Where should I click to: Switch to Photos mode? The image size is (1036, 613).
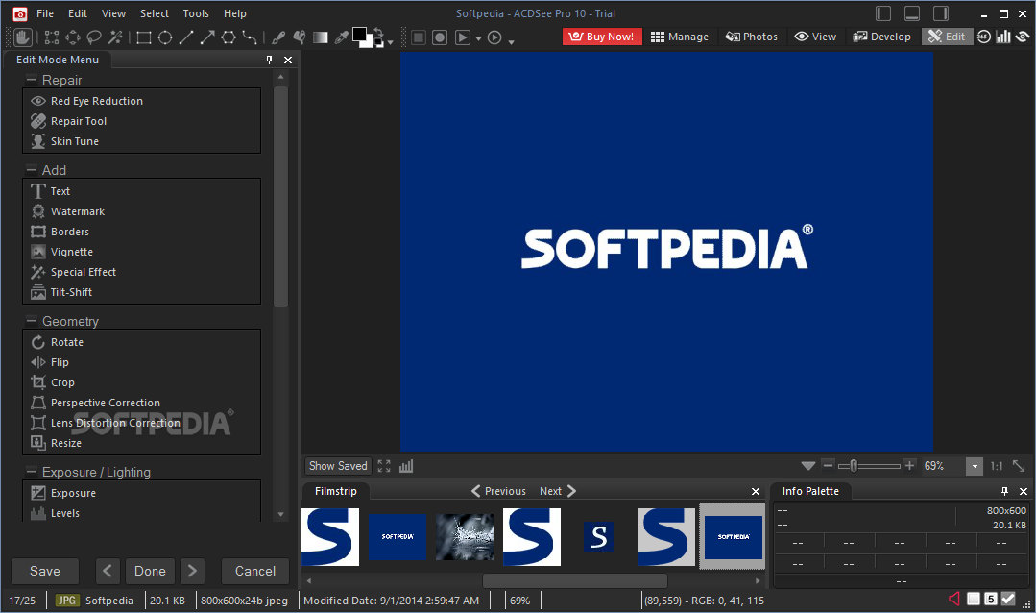[x=751, y=37]
